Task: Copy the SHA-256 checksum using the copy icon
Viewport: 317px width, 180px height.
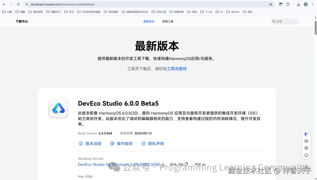Action: (186, 164)
